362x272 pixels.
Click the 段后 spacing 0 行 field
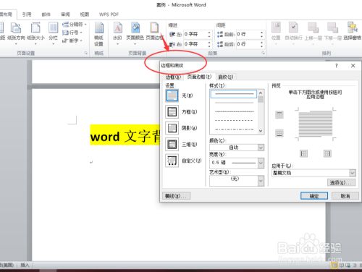click(248, 44)
